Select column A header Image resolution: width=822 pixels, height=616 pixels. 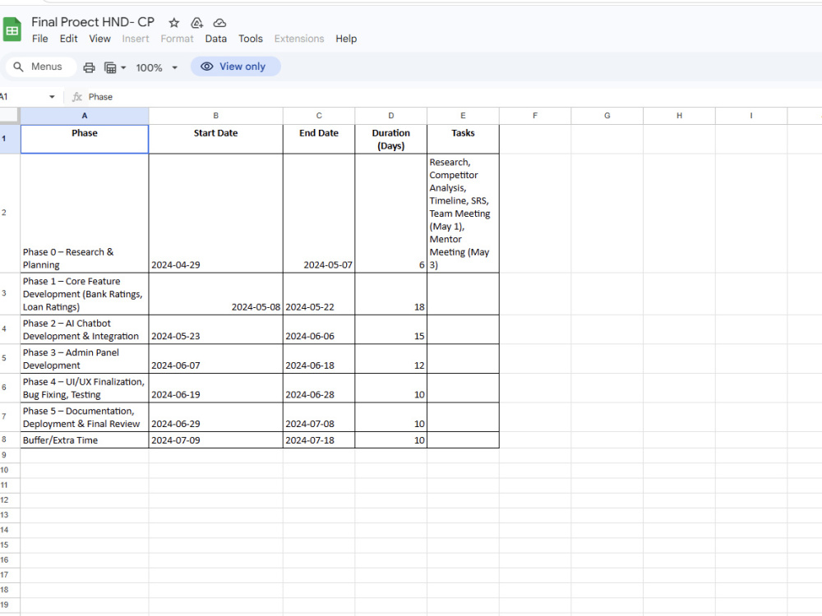coord(85,116)
